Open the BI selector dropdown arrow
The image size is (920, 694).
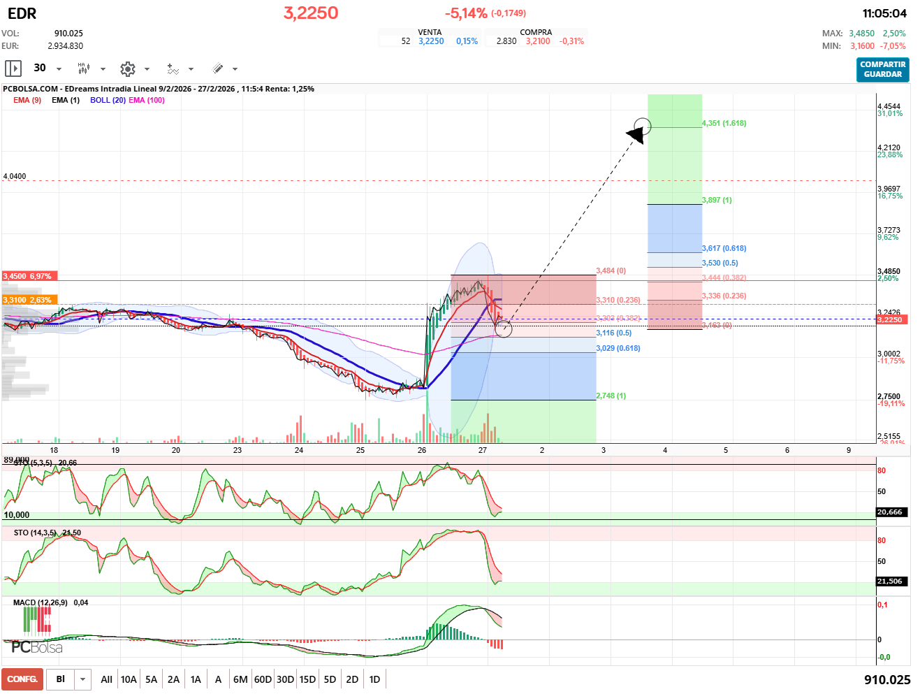[83, 679]
